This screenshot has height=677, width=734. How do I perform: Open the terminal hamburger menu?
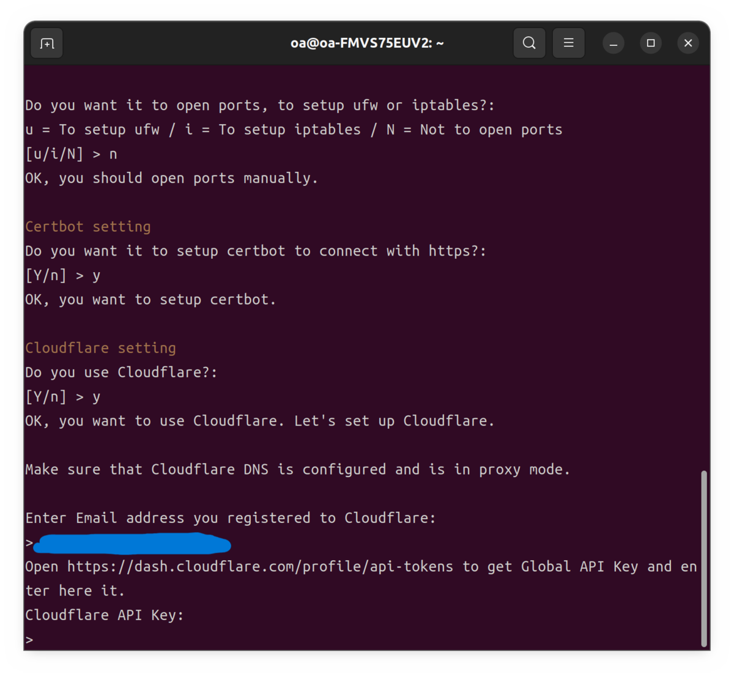pos(568,43)
